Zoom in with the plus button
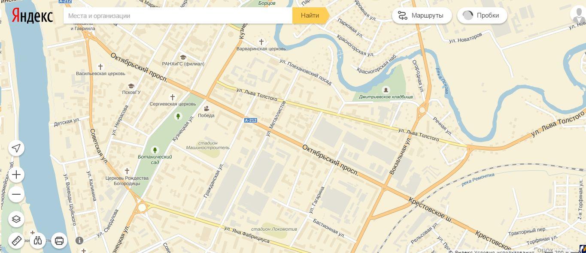586x253 pixels. tap(16, 175)
